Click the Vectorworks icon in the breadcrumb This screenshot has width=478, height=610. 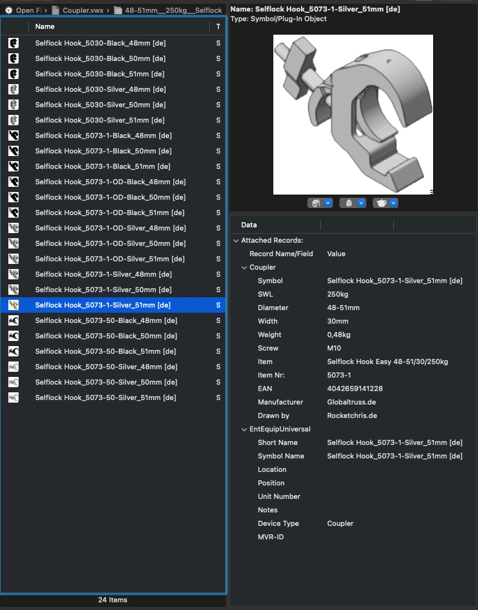(8, 10)
